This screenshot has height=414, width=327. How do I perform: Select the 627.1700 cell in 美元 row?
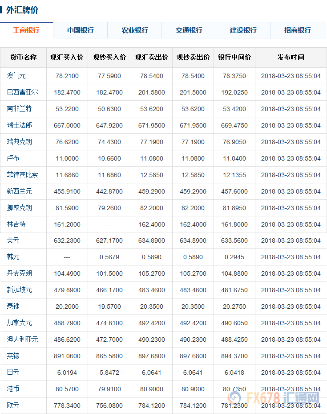[109, 241]
